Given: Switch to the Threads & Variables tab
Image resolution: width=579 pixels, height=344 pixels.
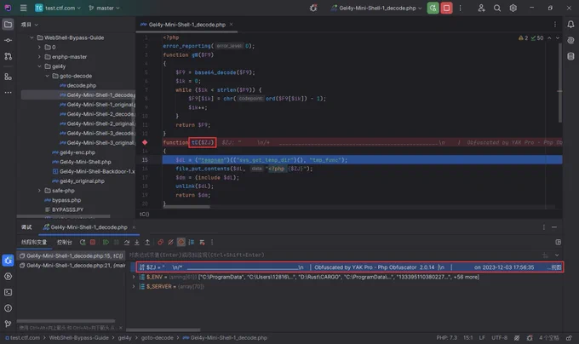Looking at the screenshot, I should click(34, 242).
